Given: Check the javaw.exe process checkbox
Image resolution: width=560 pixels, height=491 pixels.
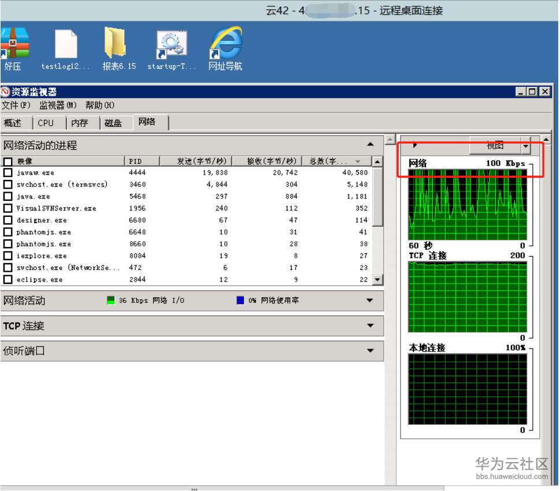Looking at the screenshot, I should pos(8,173).
